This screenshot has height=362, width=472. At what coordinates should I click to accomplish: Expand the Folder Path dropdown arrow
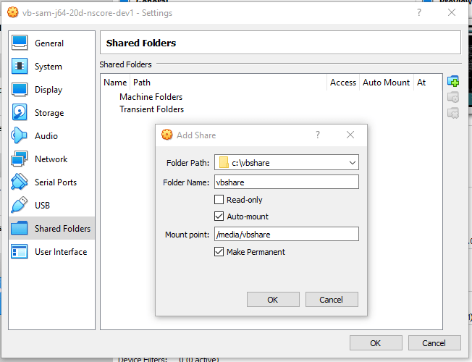(353, 163)
